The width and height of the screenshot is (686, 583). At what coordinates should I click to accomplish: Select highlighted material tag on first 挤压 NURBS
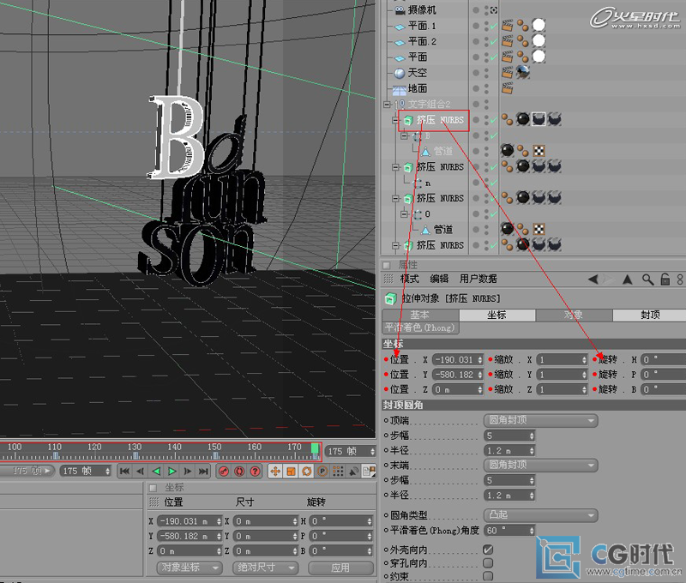[539, 119]
